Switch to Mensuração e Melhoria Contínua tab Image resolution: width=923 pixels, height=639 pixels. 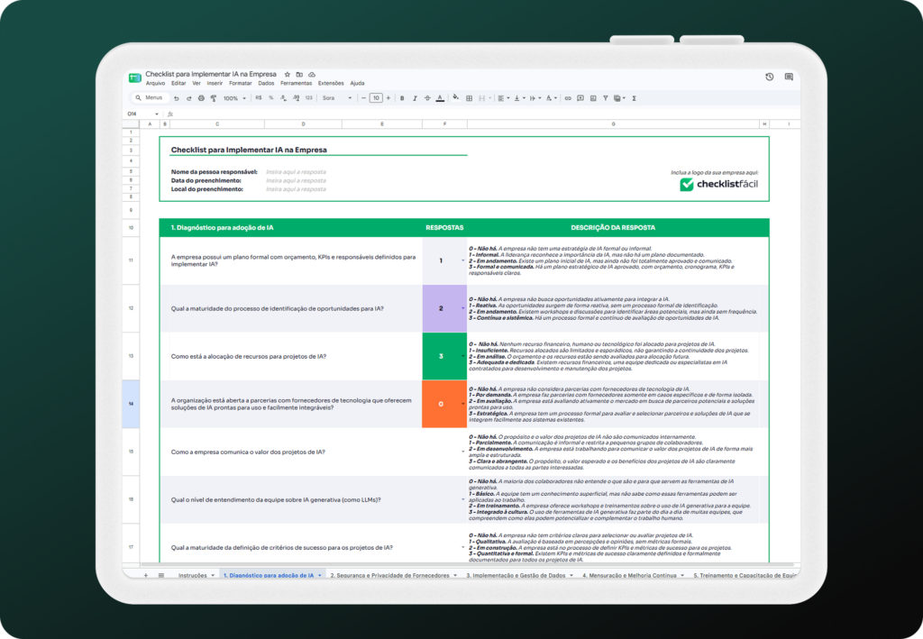coord(633,575)
